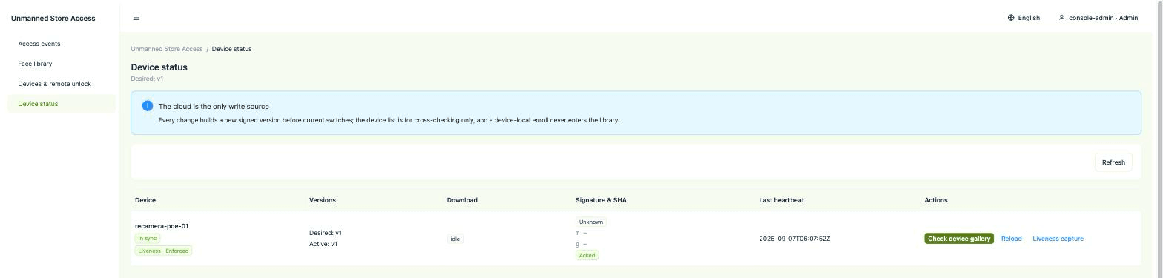Viewport: 1163px width, 278px height.
Task: Click the Unmanned Store Access breadcrumb link
Action: (x=167, y=49)
